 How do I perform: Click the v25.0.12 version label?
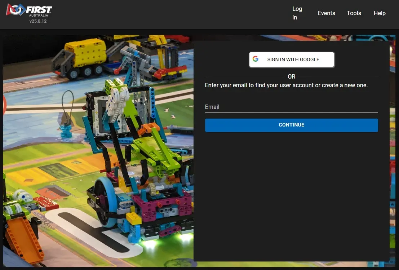[38, 21]
